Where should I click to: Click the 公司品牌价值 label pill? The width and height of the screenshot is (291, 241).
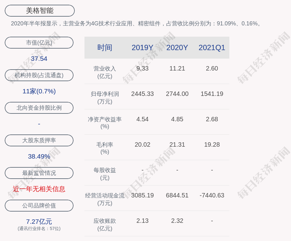pos(39,206)
